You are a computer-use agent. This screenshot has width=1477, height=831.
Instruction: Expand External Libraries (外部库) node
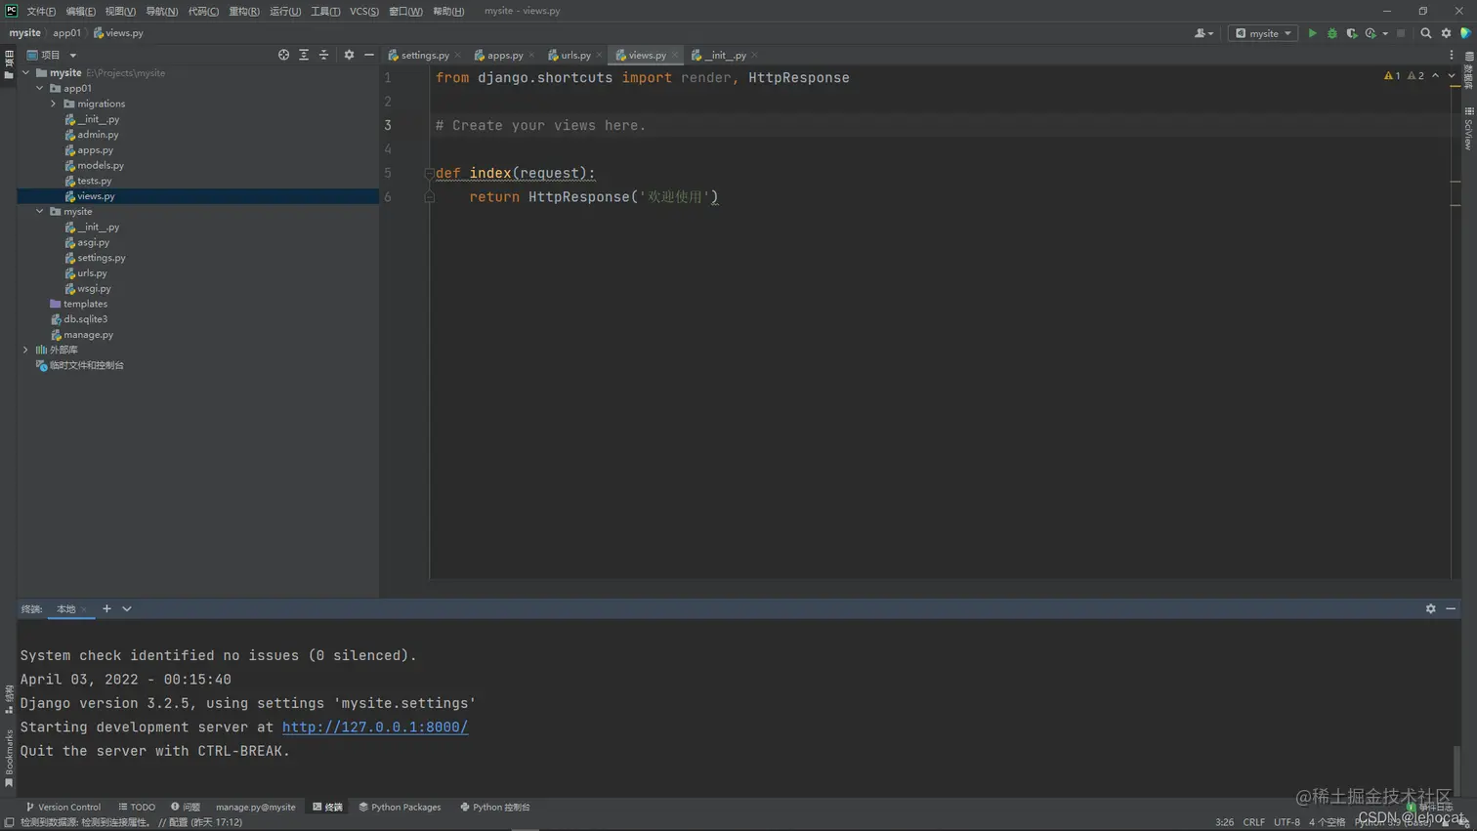(x=26, y=350)
